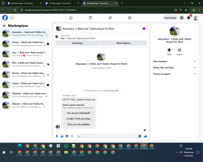Viewport: 203px width, 162px height.
Task: Open the Groups icon in top navigation
Action: point(130,18)
